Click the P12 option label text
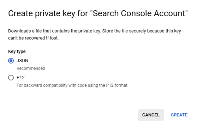 coord(20,78)
